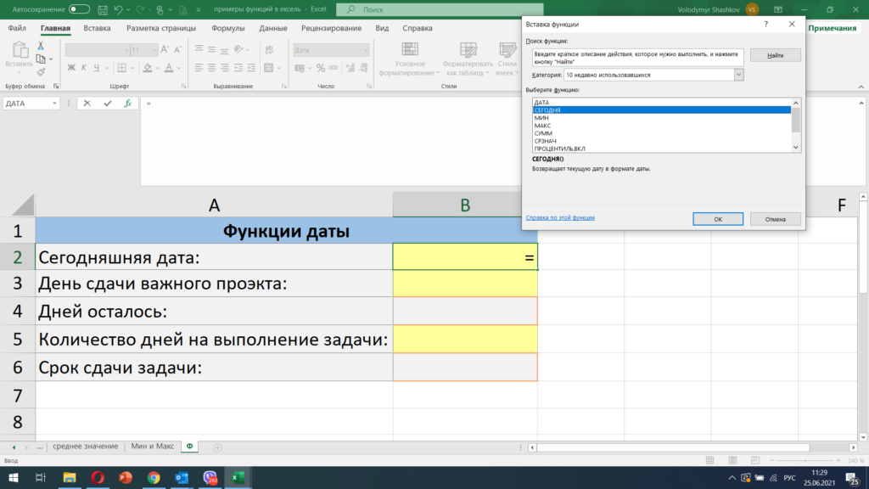Click the fx insert function icon
The image size is (869, 489).
[x=127, y=103]
